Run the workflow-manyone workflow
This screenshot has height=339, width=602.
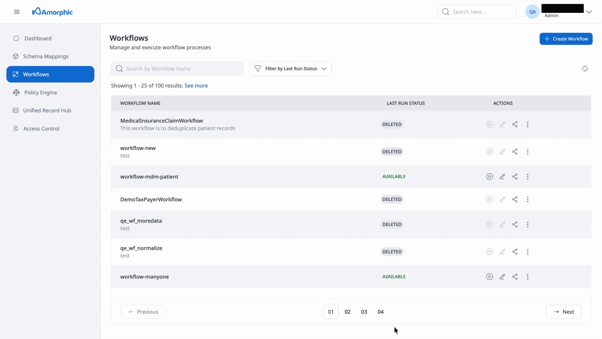click(x=489, y=277)
